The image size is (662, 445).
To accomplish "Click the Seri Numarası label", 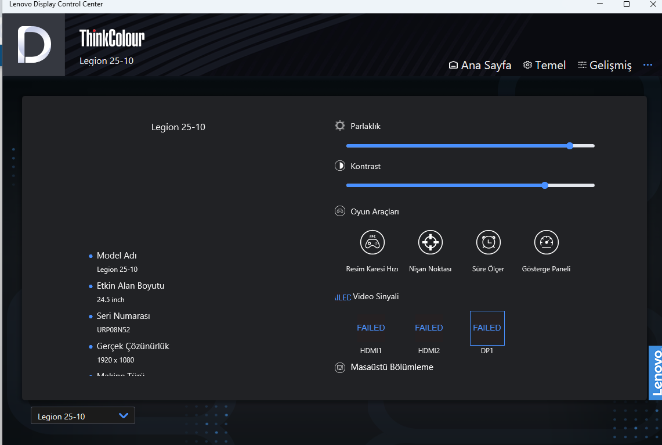I will [123, 316].
